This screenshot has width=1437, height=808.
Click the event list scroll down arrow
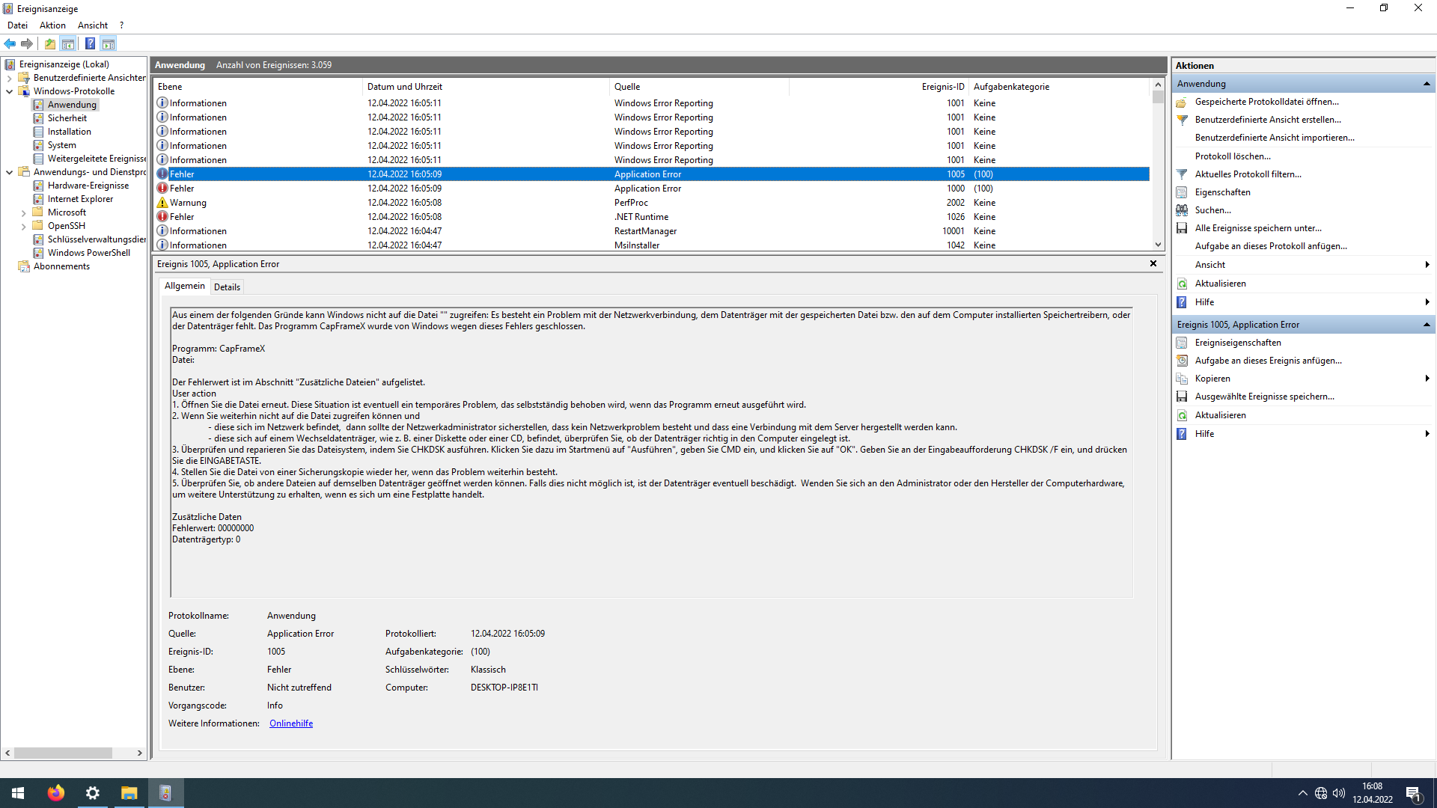coord(1158,245)
